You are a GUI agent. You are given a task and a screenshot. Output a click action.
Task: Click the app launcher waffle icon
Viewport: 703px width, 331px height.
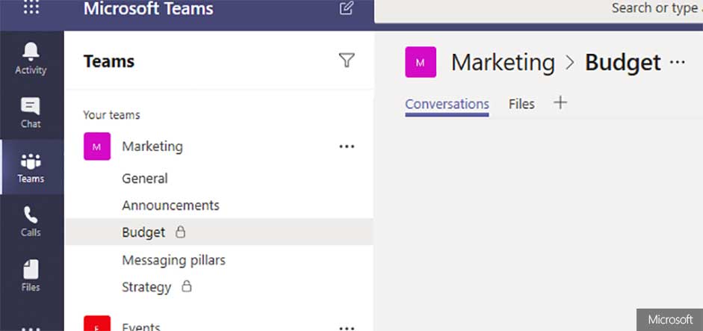tap(31, 8)
